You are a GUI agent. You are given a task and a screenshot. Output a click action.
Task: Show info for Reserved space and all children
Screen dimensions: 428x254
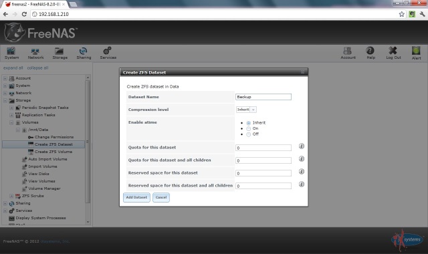302,184
